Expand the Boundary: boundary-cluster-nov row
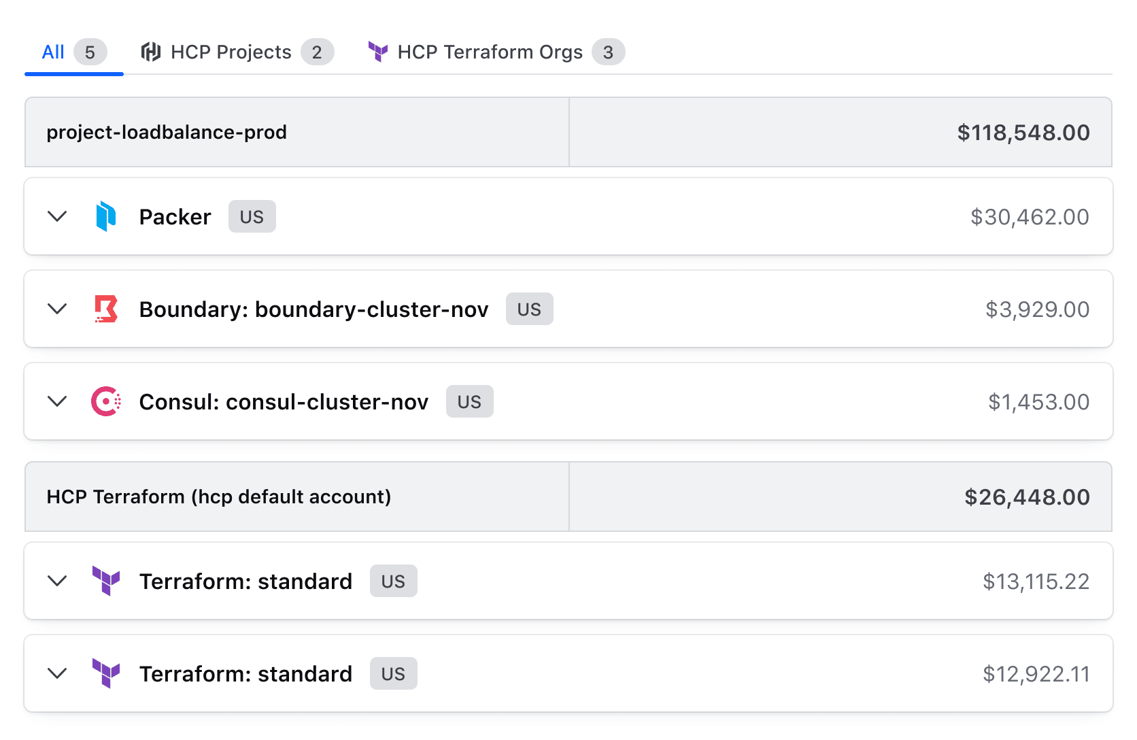The height and width of the screenshot is (740, 1137). pyautogui.click(x=58, y=309)
